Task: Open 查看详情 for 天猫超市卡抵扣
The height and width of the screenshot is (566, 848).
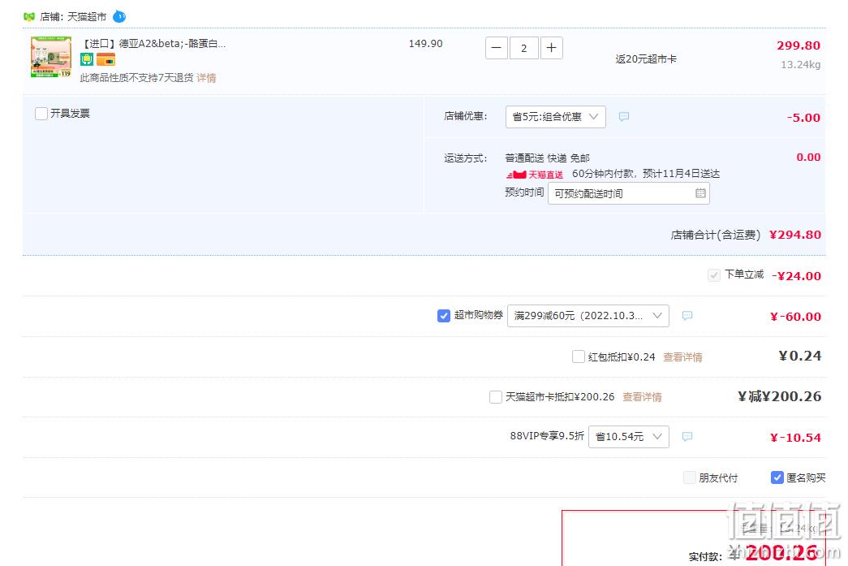Action: click(x=642, y=397)
